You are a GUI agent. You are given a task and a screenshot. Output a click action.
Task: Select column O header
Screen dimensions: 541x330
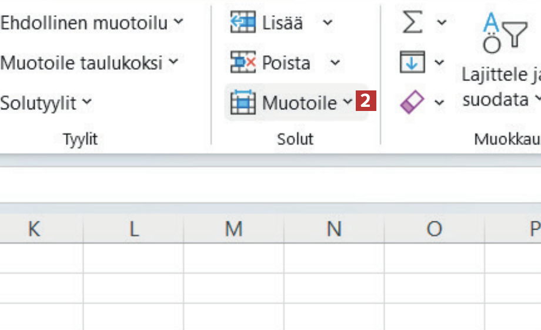434,230
